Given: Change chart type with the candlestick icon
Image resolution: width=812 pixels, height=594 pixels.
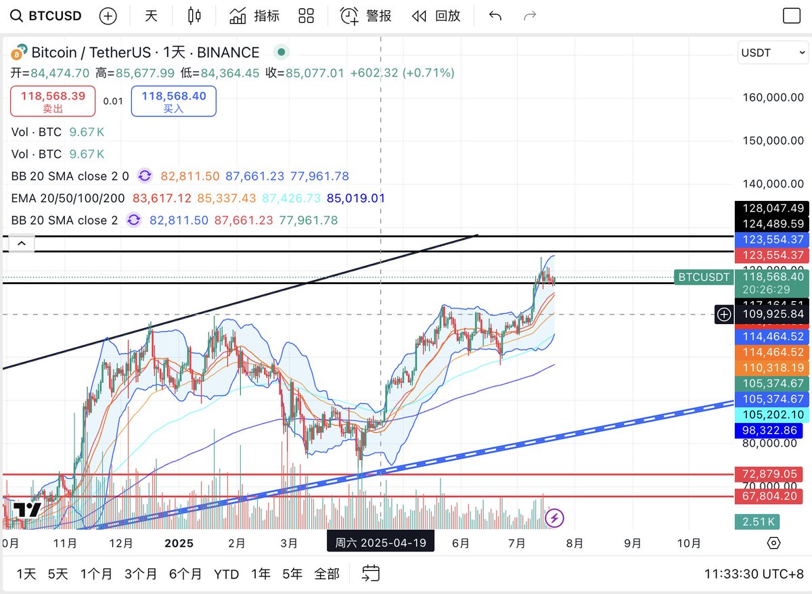Looking at the screenshot, I should [195, 16].
